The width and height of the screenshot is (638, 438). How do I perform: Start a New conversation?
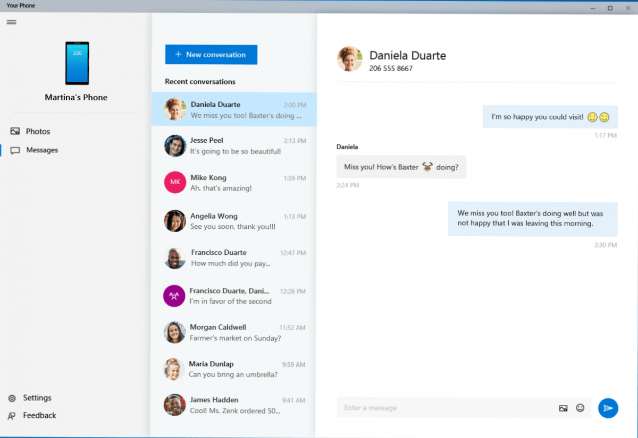click(211, 54)
